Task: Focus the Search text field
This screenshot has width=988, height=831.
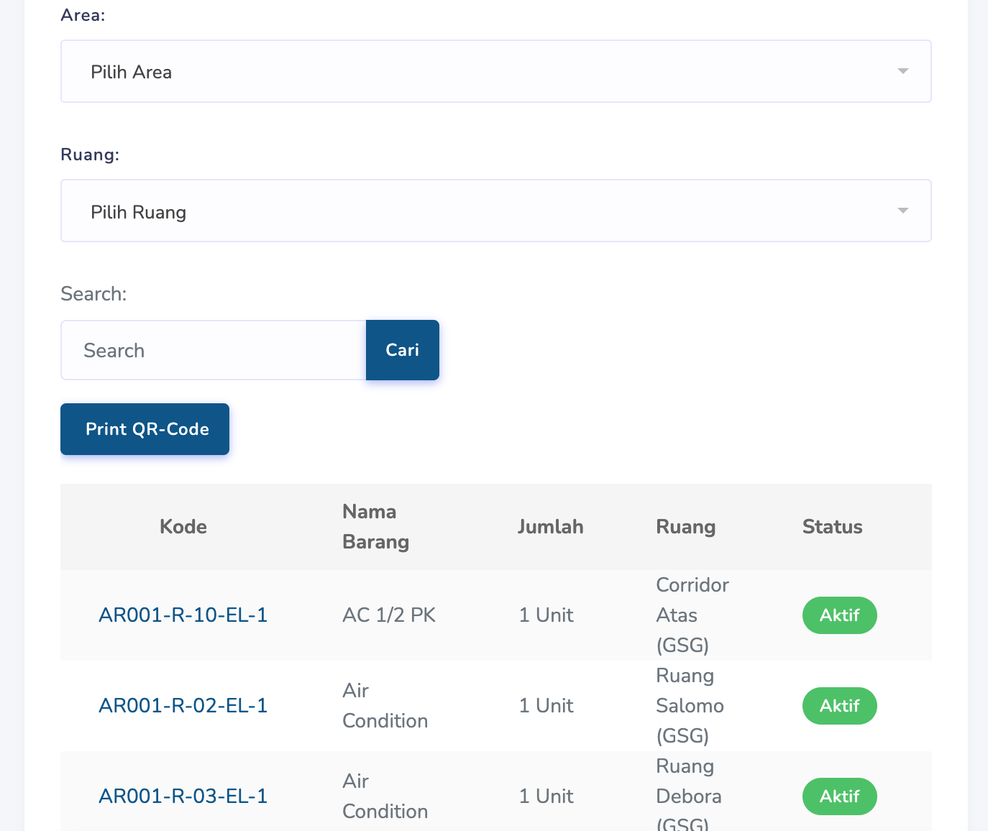Action: [x=214, y=350]
